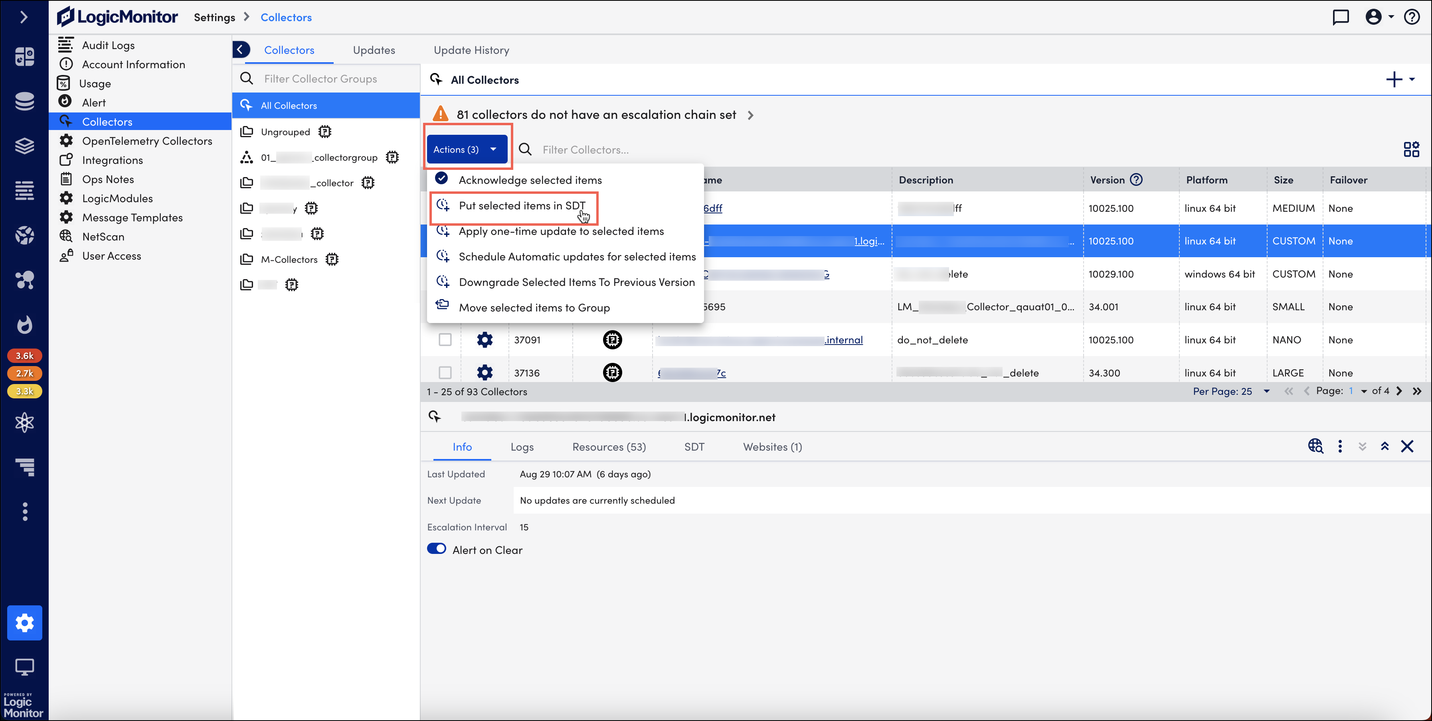Open the chat messages icon in header
1432x721 pixels.
(x=1341, y=17)
